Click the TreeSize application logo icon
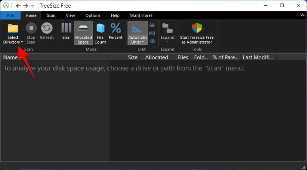The height and width of the screenshot is (170, 307). click(6, 5)
